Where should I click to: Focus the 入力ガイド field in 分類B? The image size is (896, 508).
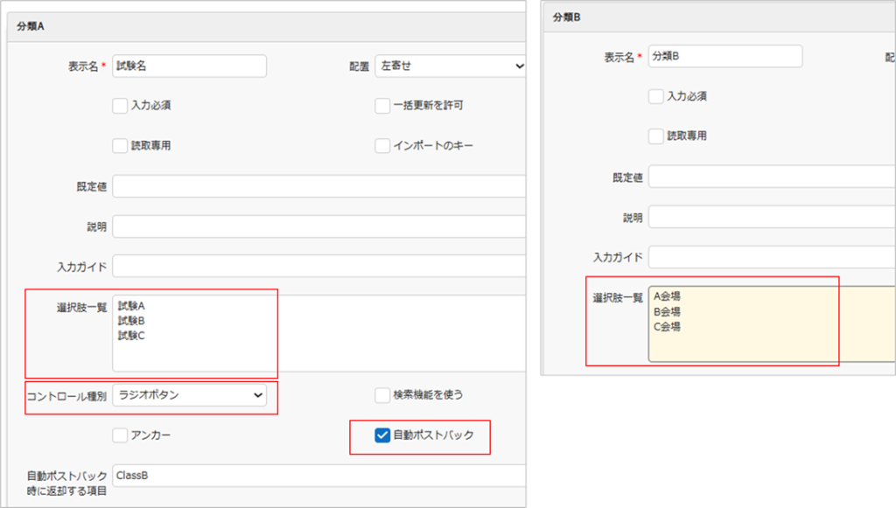click(x=770, y=257)
